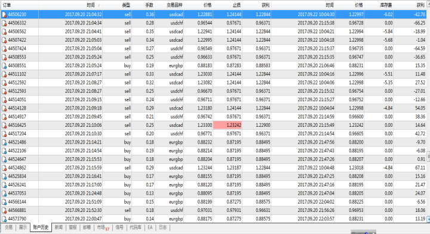The height and width of the screenshot is (234, 430).
Task: Click the profit value 67.11
Action: point(420,168)
